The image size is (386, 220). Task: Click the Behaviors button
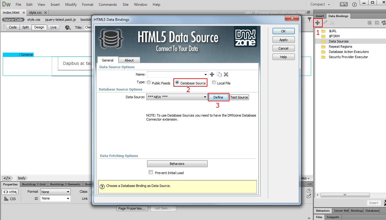177,164
